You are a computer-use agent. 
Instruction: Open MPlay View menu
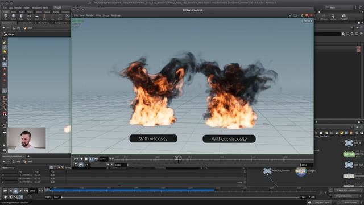click(x=82, y=15)
